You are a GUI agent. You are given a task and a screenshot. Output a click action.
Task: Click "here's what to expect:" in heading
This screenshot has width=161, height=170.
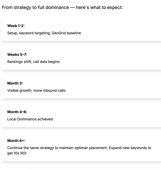coord(99,8)
